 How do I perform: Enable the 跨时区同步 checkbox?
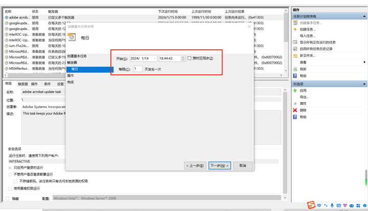[190, 59]
